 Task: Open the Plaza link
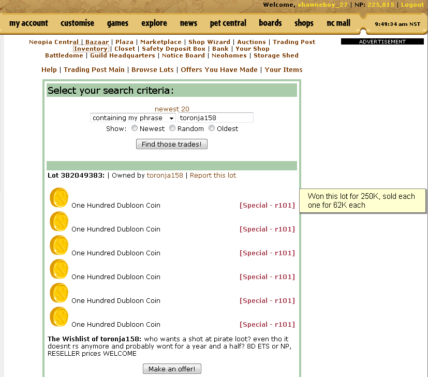pos(125,42)
